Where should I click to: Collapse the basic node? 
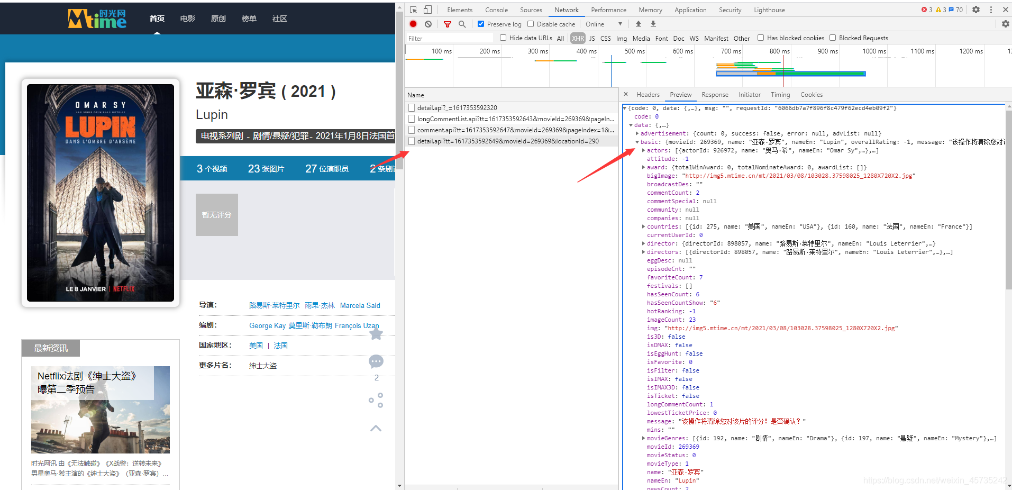(637, 142)
